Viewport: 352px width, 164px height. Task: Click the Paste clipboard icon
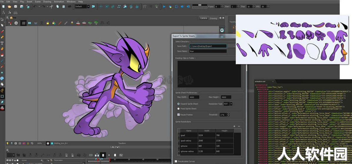[63, 6]
